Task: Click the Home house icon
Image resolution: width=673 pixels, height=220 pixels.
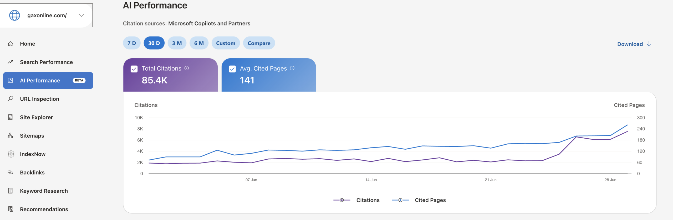Action: pos(10,44)
